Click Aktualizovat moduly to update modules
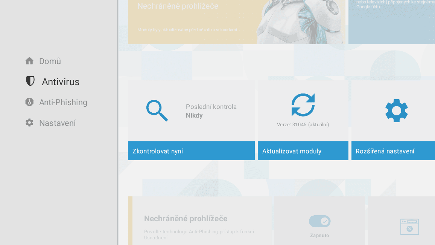The height and width of the screenshot is (245, 435). coord(303,150)
